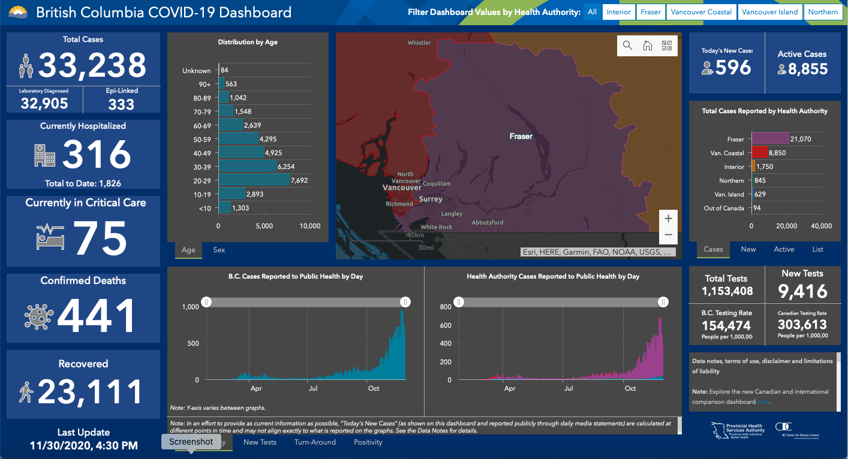This screenshot has width=848, height=459.
Task: Click the critical care bed icon
Action: 49,237
